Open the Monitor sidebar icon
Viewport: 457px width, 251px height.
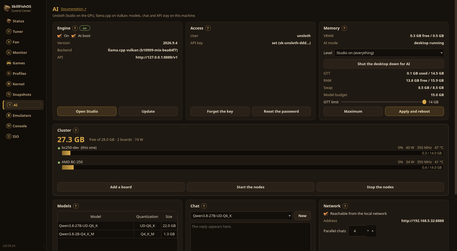tap(9, 52)
